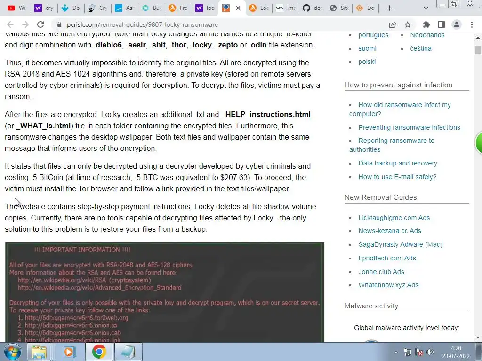Open a new browser tab

(x=389, y=8)
